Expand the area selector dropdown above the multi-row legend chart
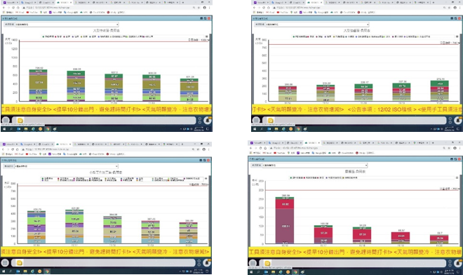463x275 pixels. pos(66,166)
